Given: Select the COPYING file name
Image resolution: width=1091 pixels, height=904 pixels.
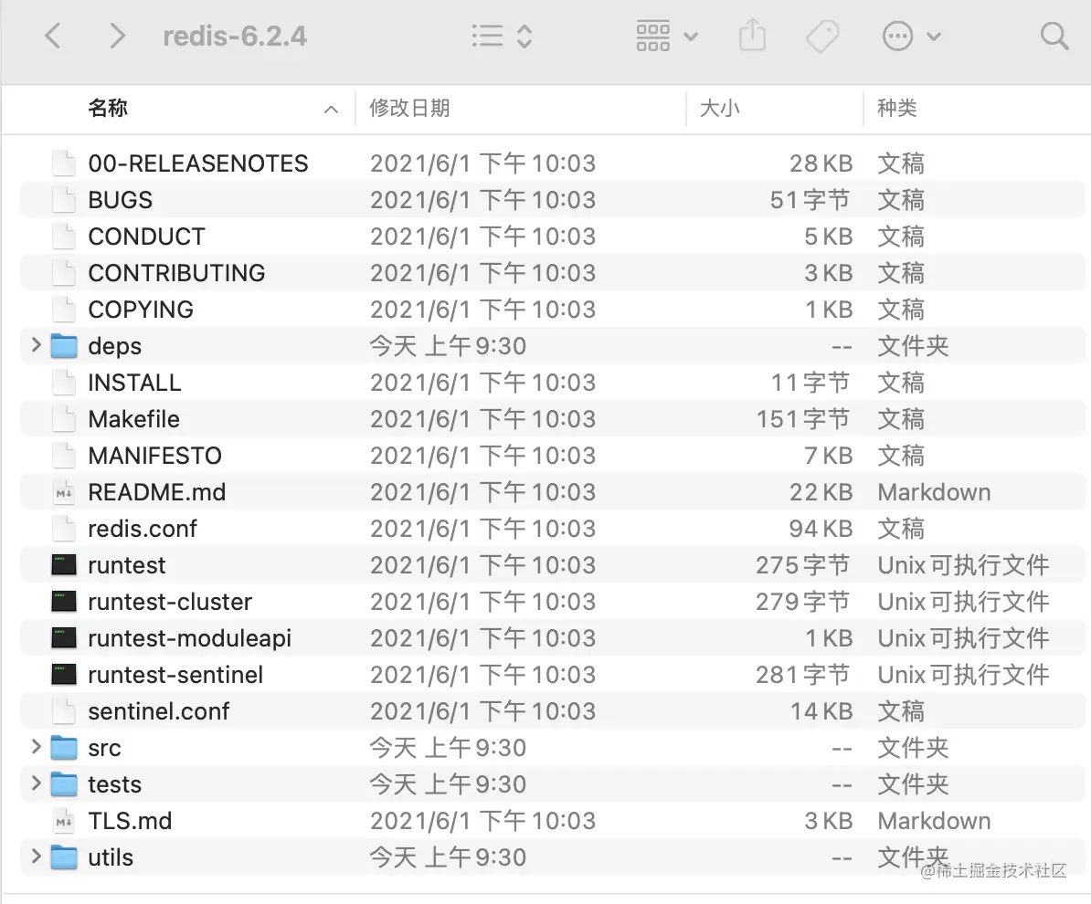Looking at the screenshot, I should [141, 310].
